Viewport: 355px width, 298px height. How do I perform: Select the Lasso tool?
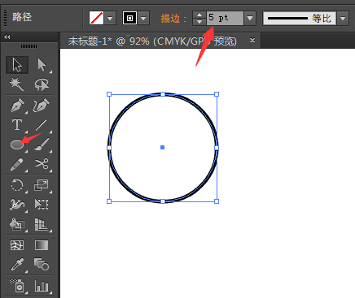click(x=42, y=84)
